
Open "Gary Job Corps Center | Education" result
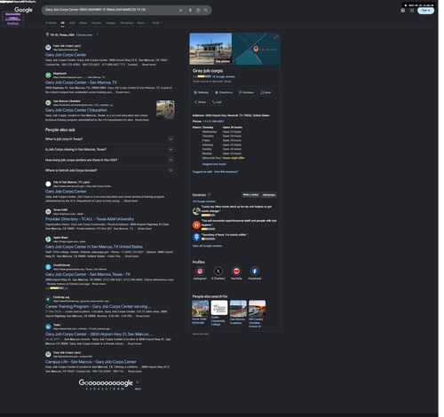pyautogui.click(x=76, y=110)
